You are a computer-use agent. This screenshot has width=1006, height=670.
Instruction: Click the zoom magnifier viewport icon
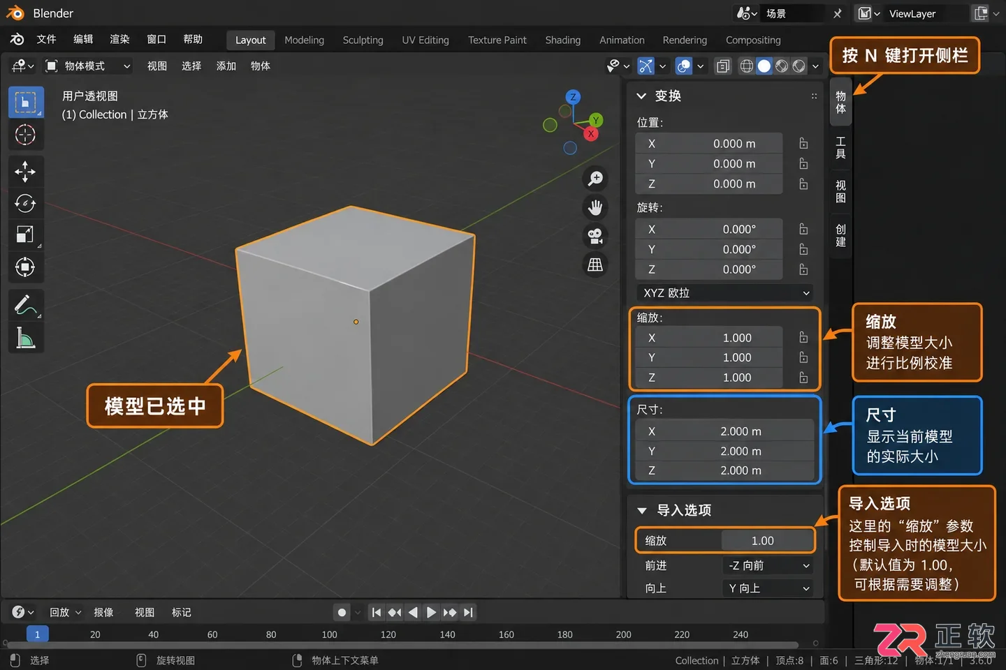coord(595,179)
